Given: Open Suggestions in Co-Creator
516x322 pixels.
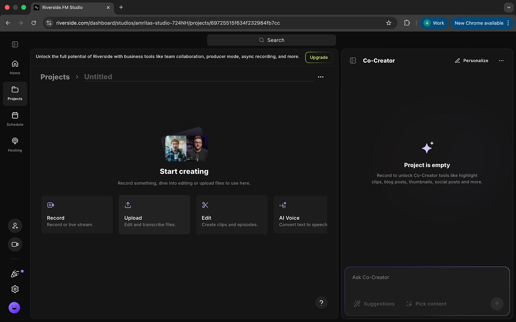Looking at the screenshot, I should pyautogui.click(x=374, y=304).
